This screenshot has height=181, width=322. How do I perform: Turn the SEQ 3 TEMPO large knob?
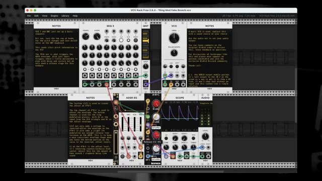(x=86, y=37)
